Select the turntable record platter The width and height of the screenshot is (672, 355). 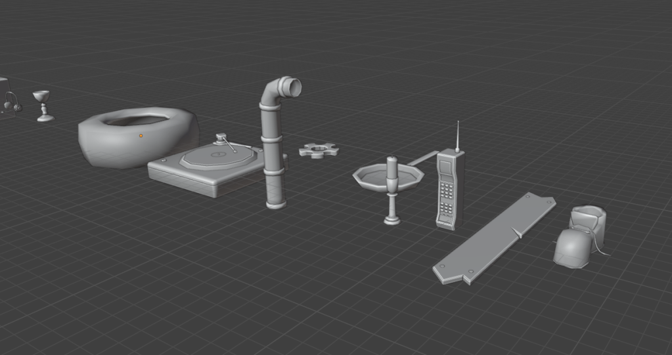click(x=217, y=157)
